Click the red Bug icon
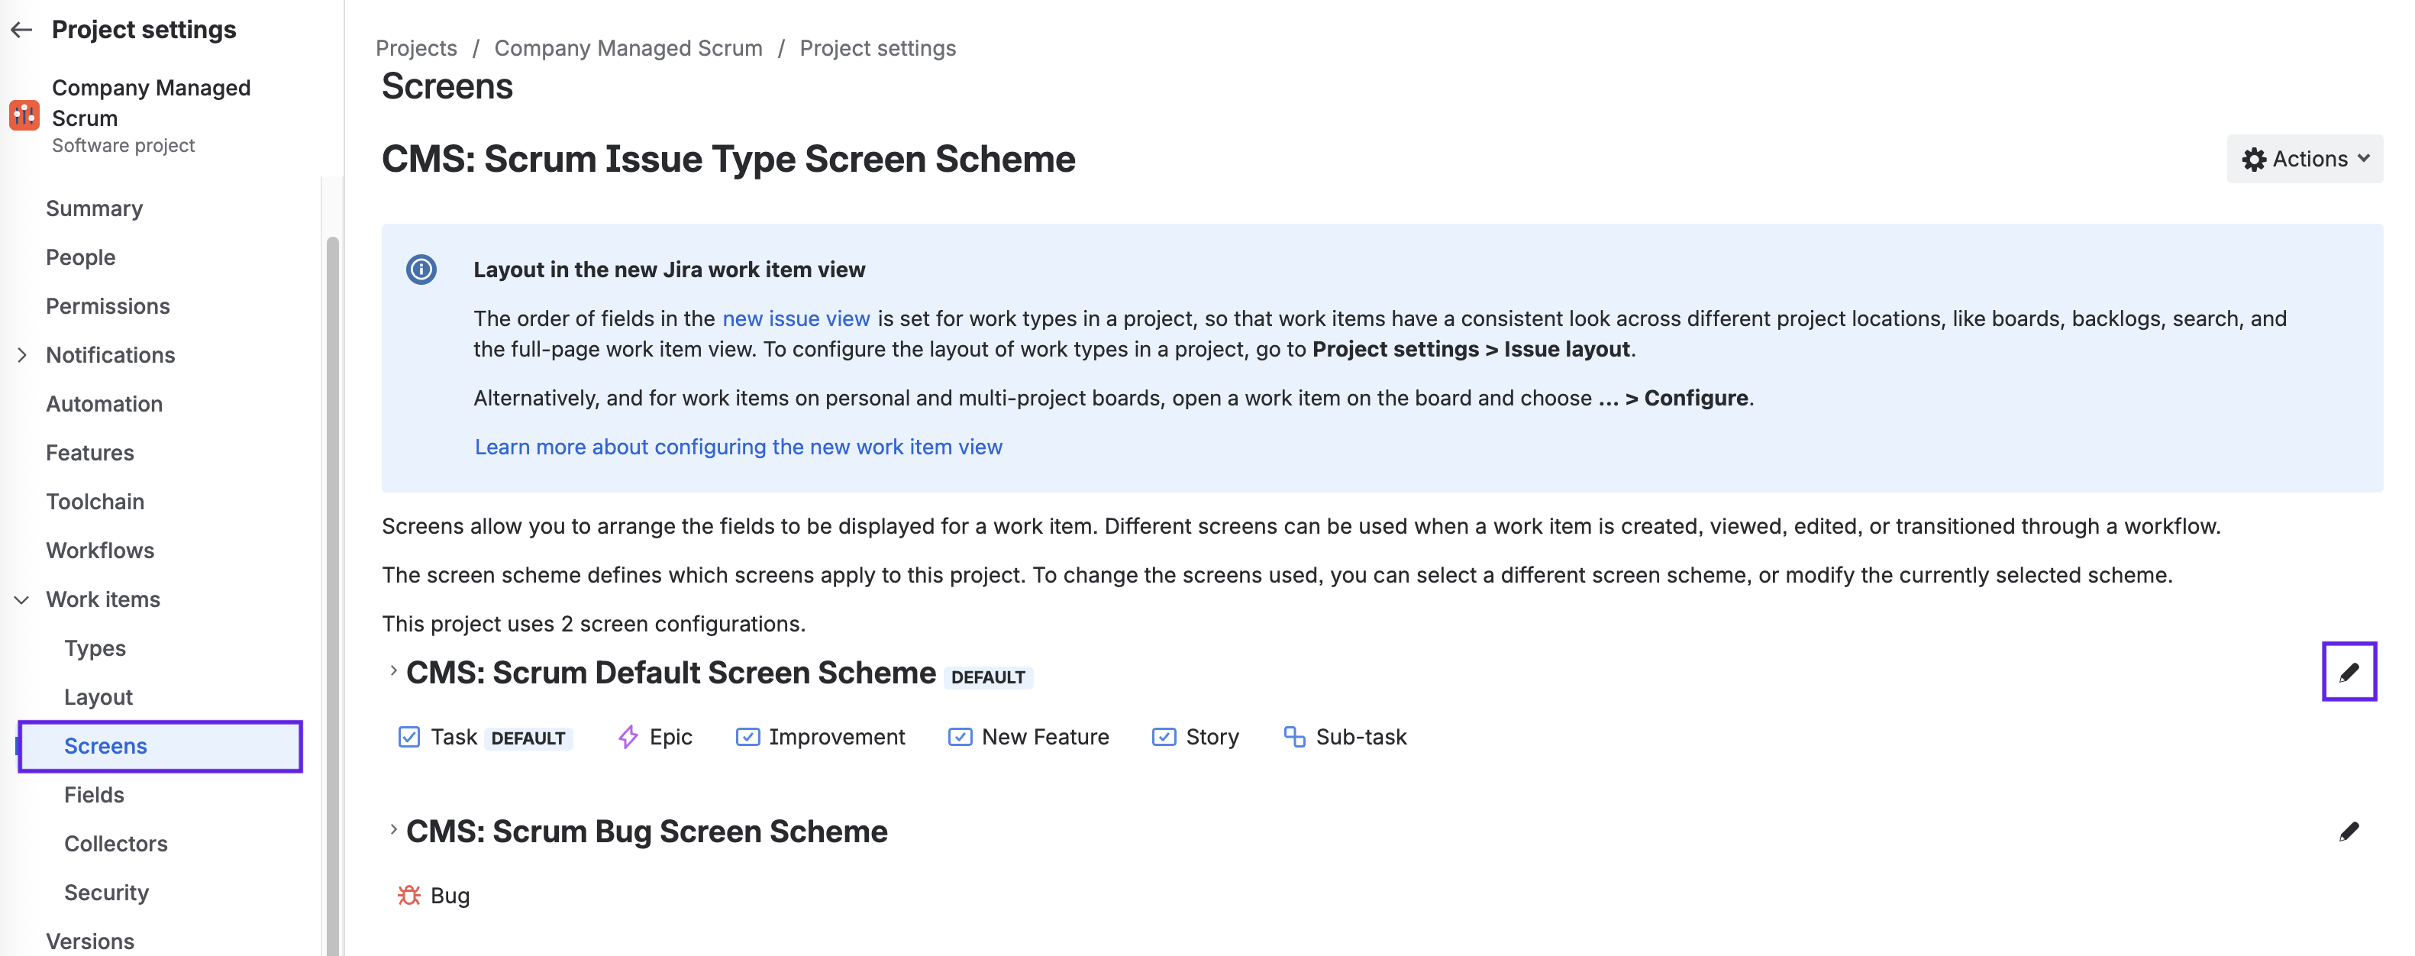Viewport: 2415px width, 956px height. click(x=408, y=896)
